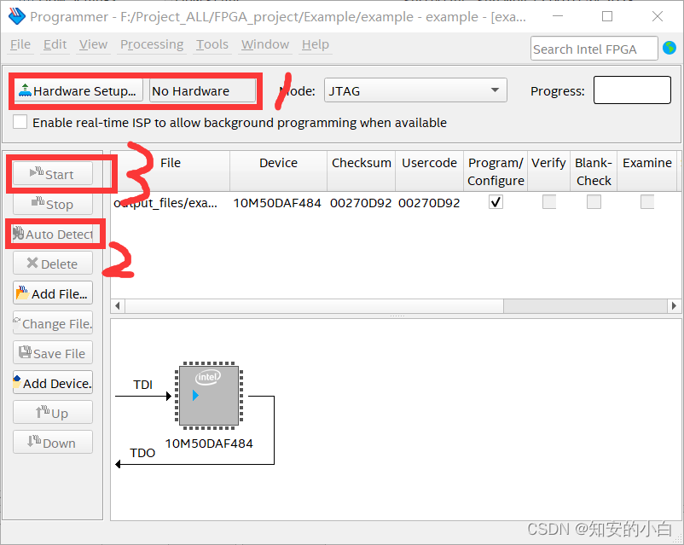Viewport: 684px width, 545px height.
Task: Toggle the Examine checkbox
Action: point(647,202)
